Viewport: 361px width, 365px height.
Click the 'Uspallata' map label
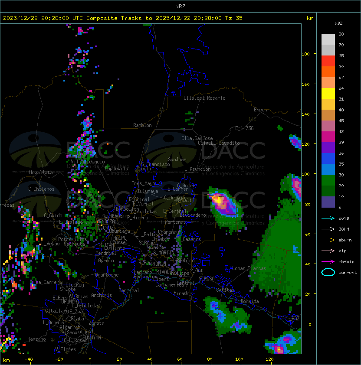41,173
